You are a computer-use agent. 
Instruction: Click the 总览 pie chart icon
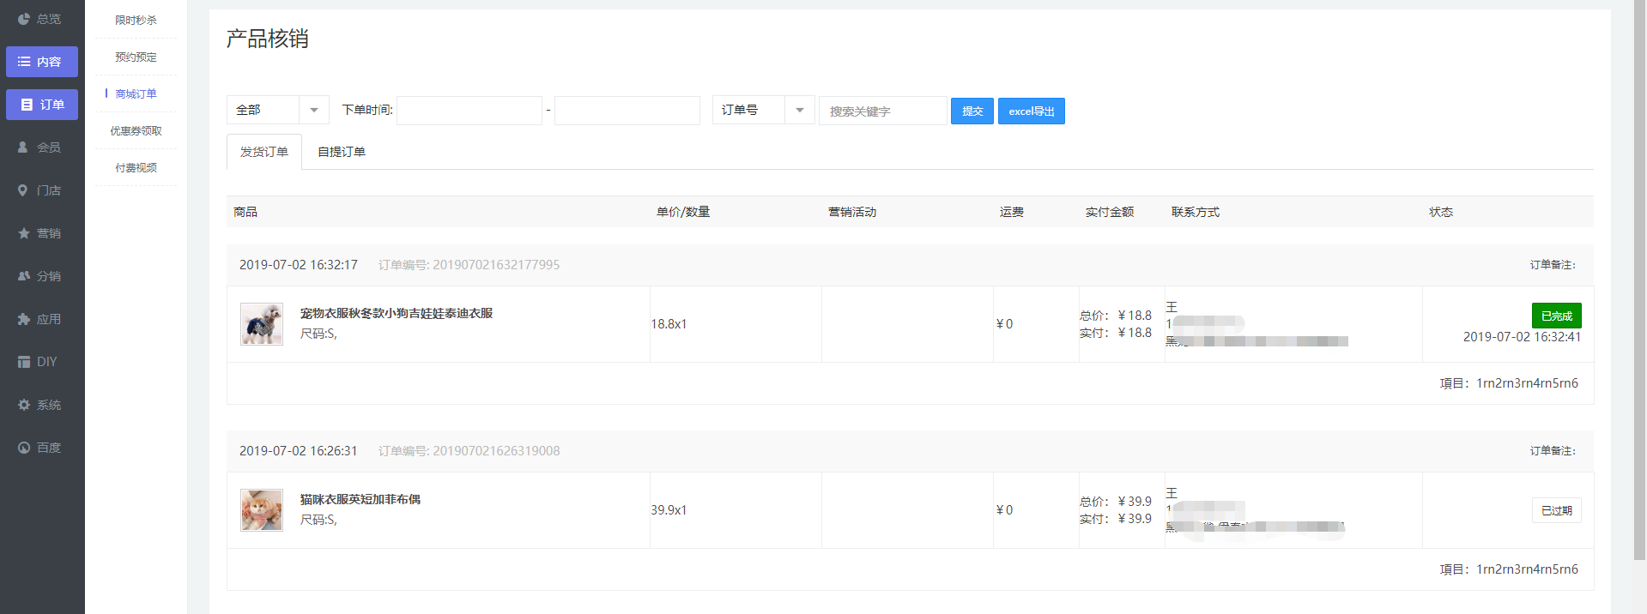coord(24,19)
